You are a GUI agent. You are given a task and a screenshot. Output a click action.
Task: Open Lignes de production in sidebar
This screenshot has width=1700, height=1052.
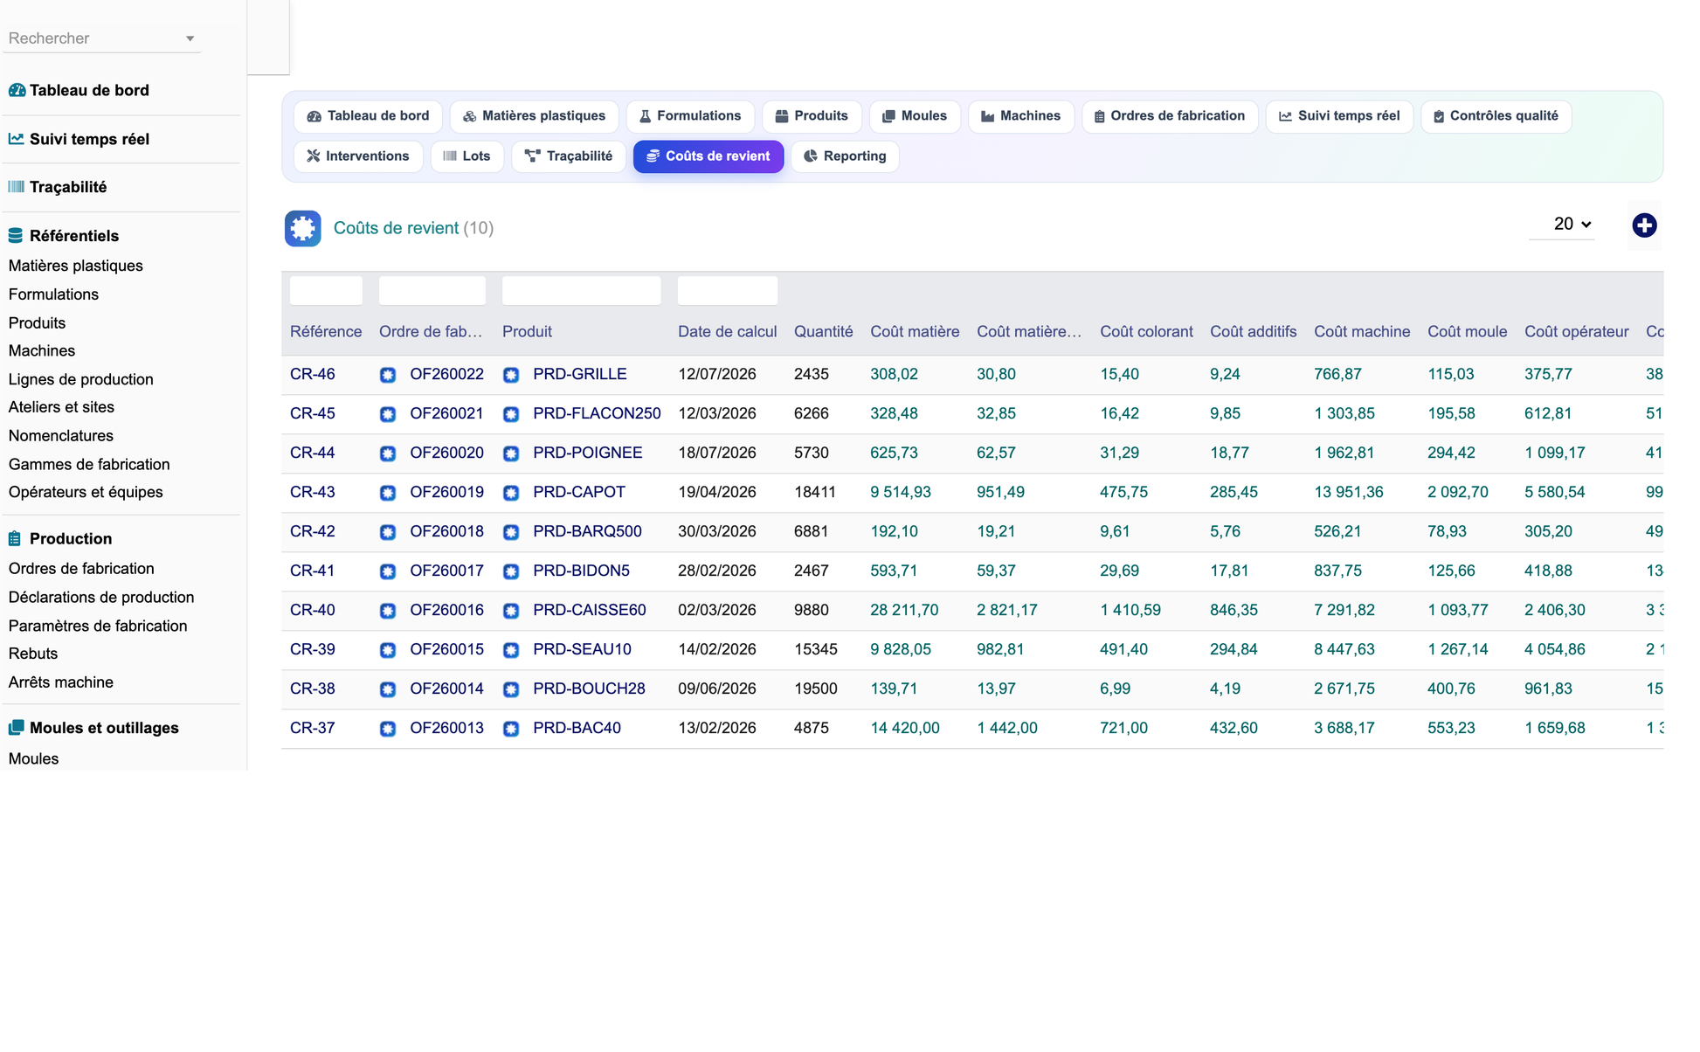pyautogui.click(x=81, y=379)
